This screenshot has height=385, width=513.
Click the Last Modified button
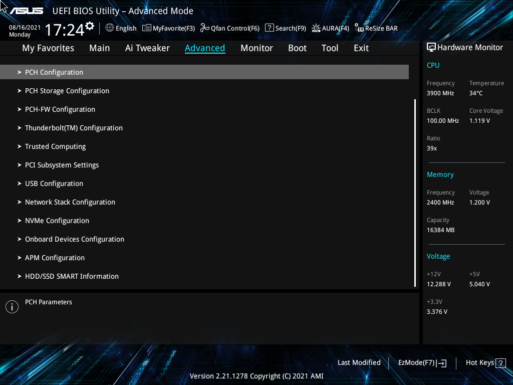tap(359, 363)
